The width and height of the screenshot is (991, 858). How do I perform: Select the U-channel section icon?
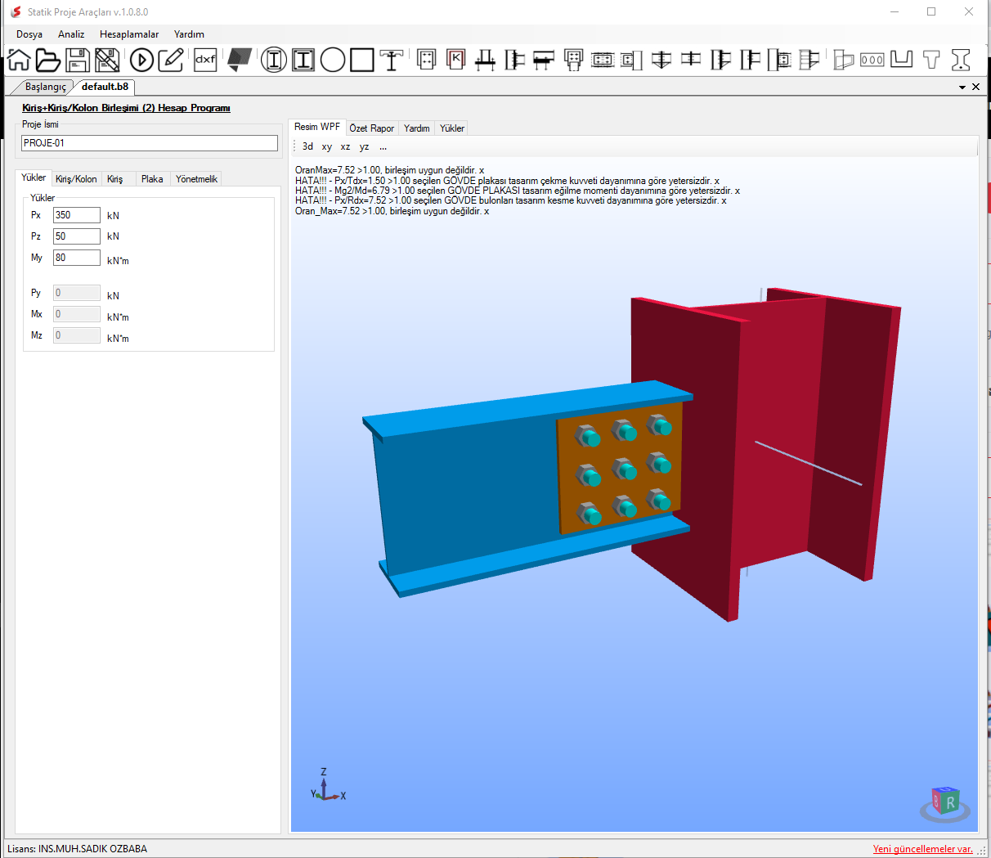pyautogui.click(x=902, y=59)
